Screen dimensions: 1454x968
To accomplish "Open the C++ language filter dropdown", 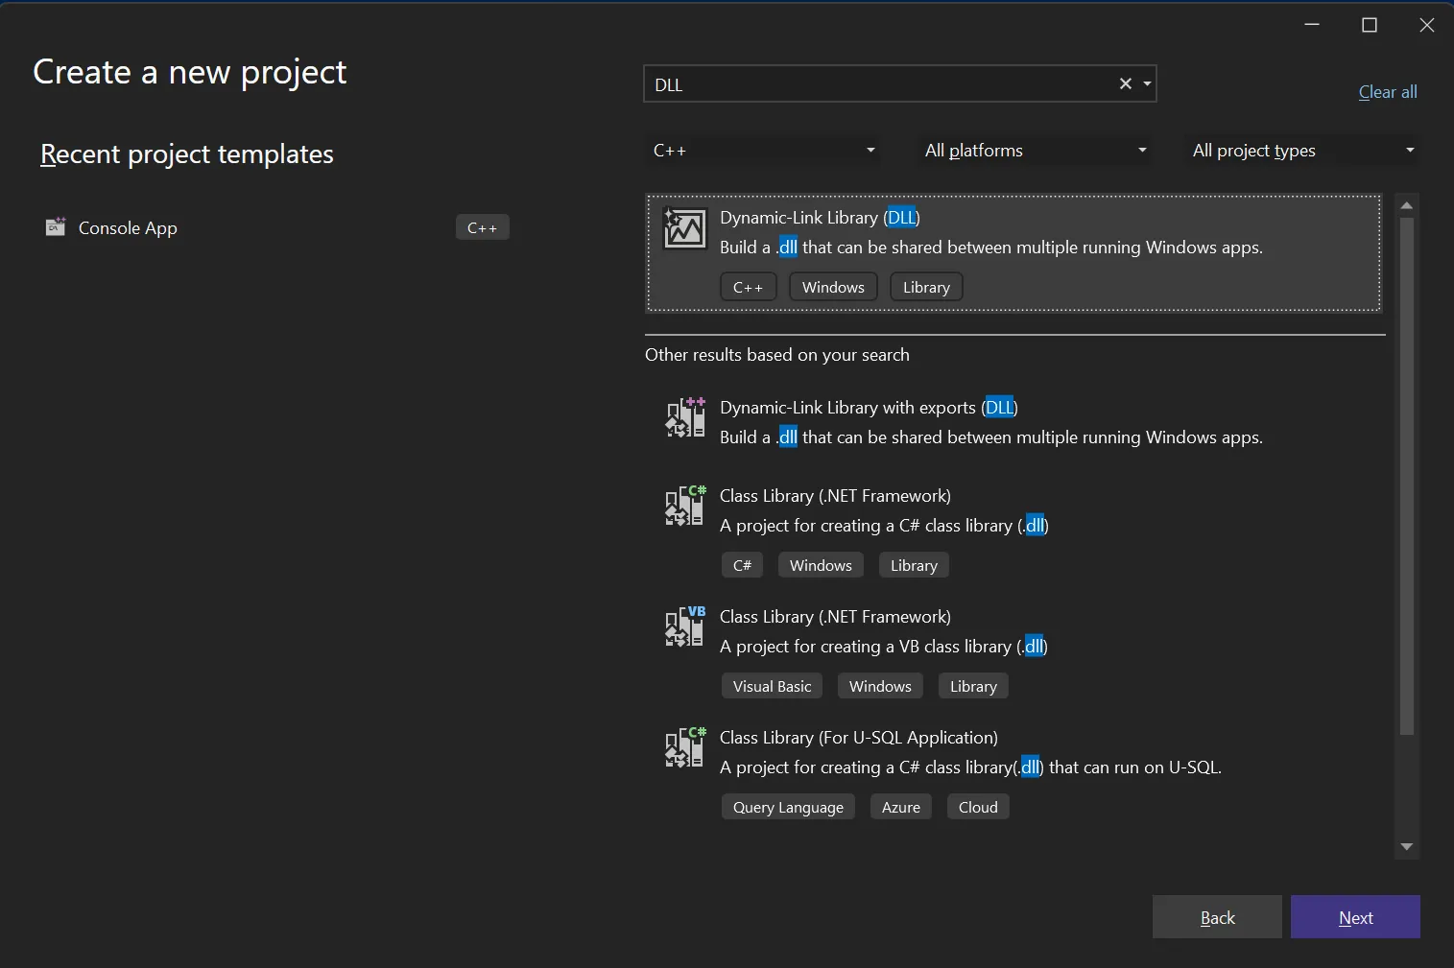I will click(x=763, y=150).
